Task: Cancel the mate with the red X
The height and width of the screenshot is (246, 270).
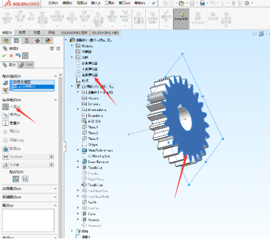Action: tap(11, 55)
